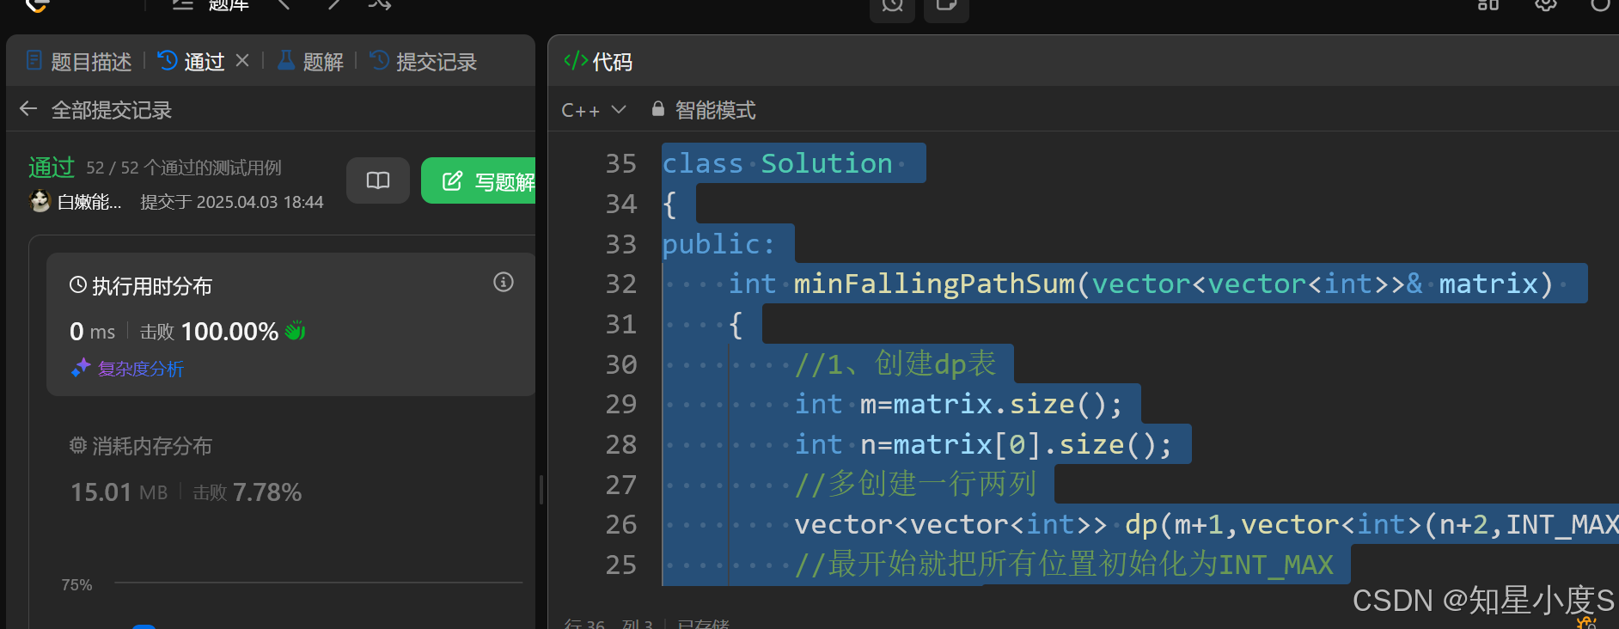Viewport: 1619px width, 629px height.
Task: Click the '//多创建一行两列' comment
Action: point(915,484)
